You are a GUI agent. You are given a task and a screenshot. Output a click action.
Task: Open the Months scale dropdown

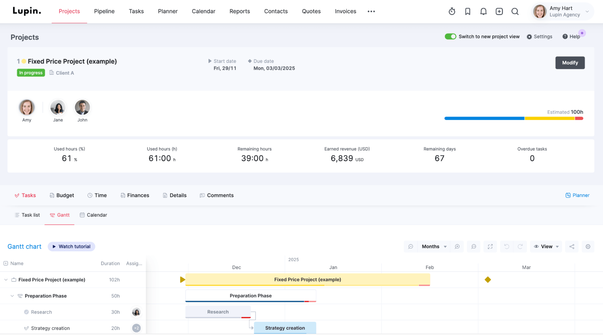coord(434,246)
